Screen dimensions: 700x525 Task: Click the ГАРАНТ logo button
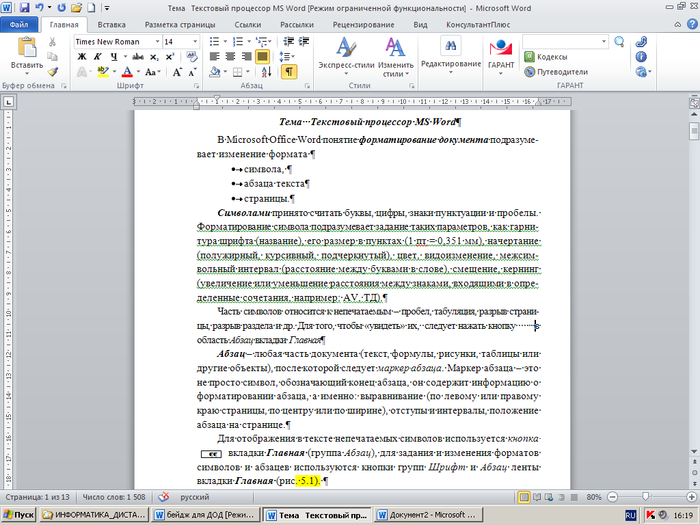(x=501, y=55)
